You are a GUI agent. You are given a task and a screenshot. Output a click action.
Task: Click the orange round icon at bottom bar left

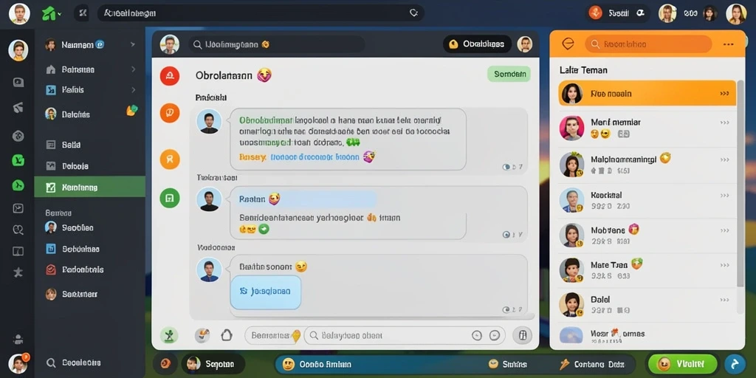tap(165, 364)
